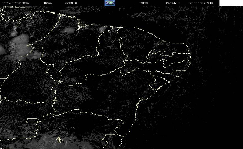Select the INFRA label in the header

tap(144, 3)
